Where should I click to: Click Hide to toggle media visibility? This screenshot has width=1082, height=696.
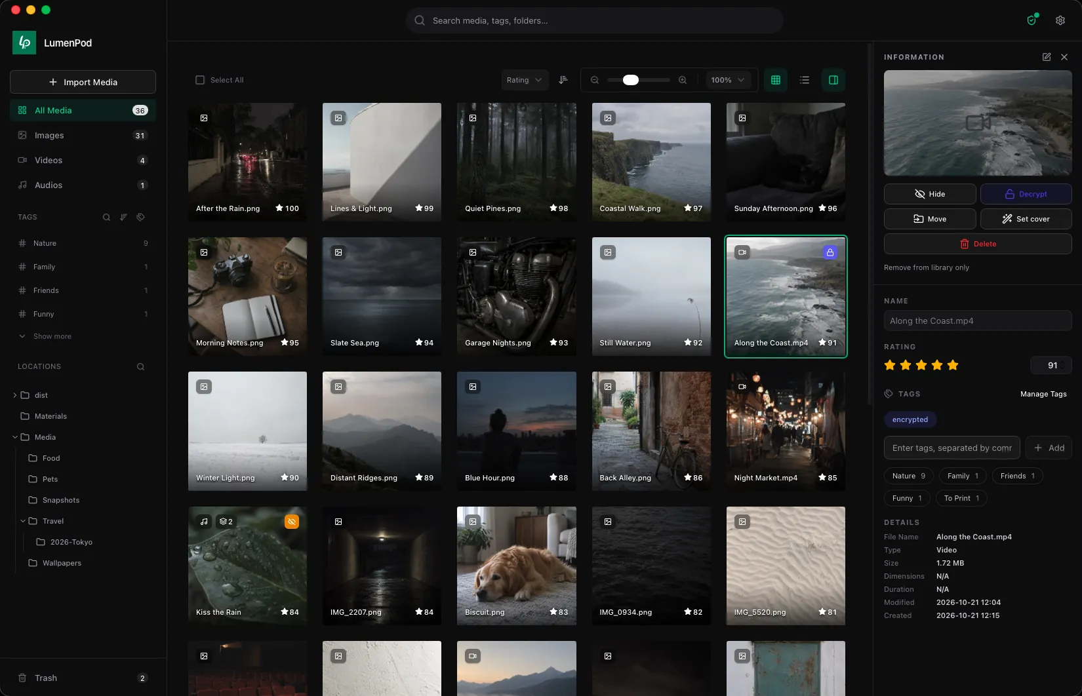(x=930, y=194)
